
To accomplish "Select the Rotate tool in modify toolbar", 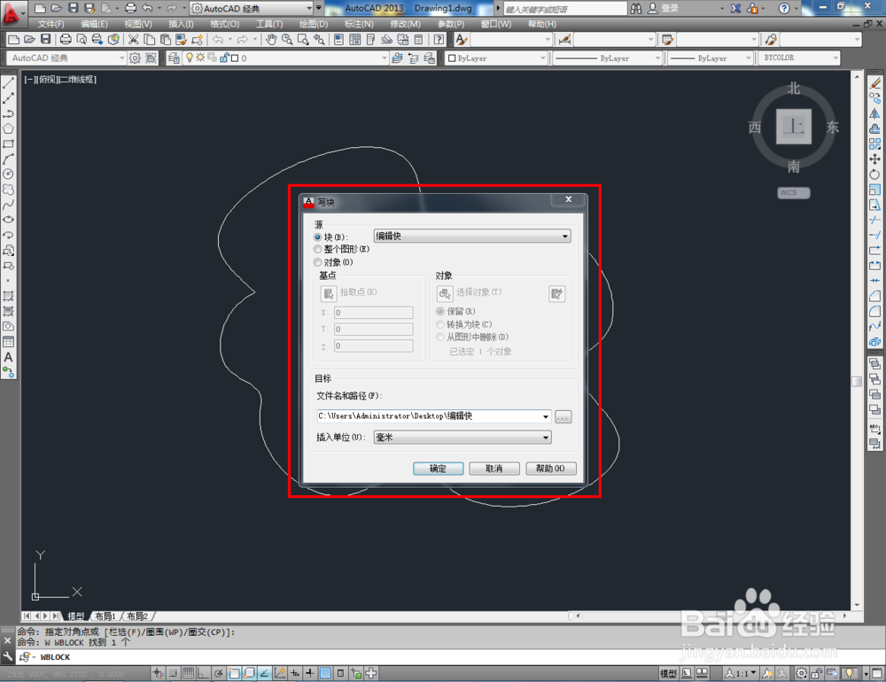I will (874, 174).
